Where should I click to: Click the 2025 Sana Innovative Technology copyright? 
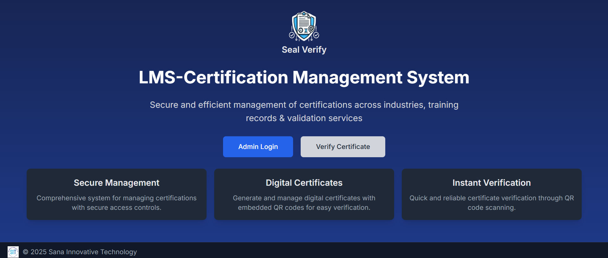pyautogui.click(x=80, y=252)
